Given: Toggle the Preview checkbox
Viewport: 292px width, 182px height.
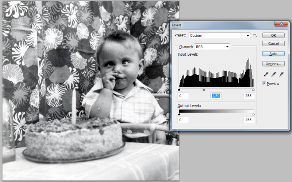Looking at the screenshot, I should [264, 83].
